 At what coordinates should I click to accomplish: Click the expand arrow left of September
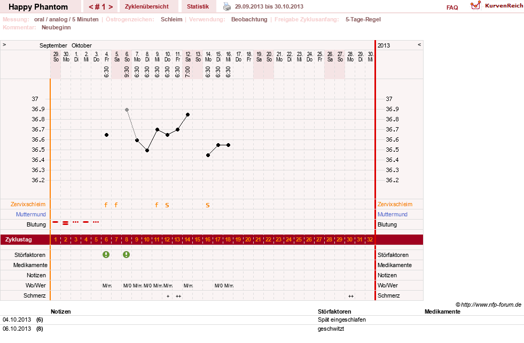pyautogui.click(x=4, y=45)
